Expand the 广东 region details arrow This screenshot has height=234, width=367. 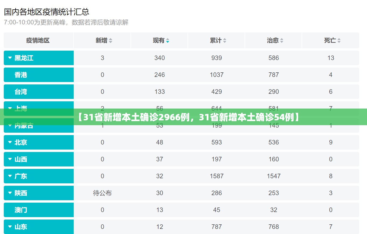[x=10, y=176]
